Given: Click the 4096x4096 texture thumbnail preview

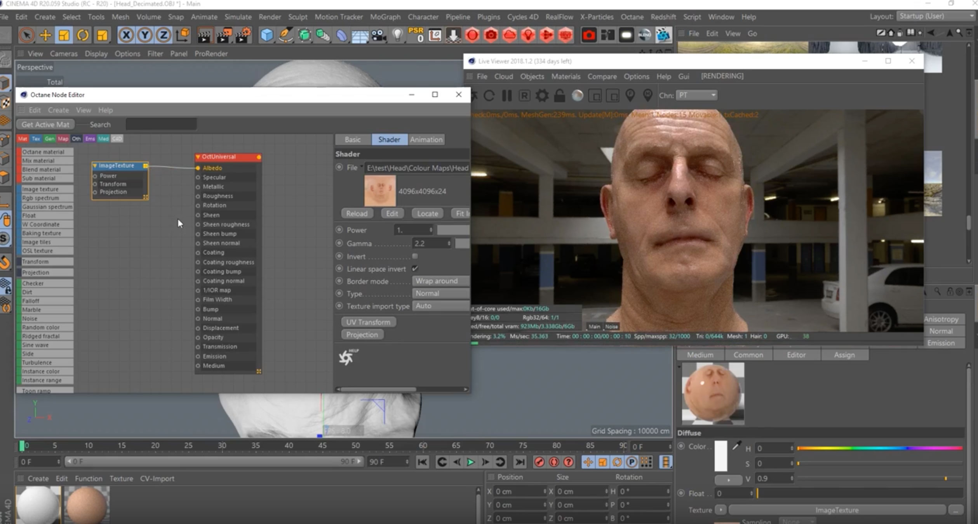Looking at the screenshot, I should tap(380, 190).
